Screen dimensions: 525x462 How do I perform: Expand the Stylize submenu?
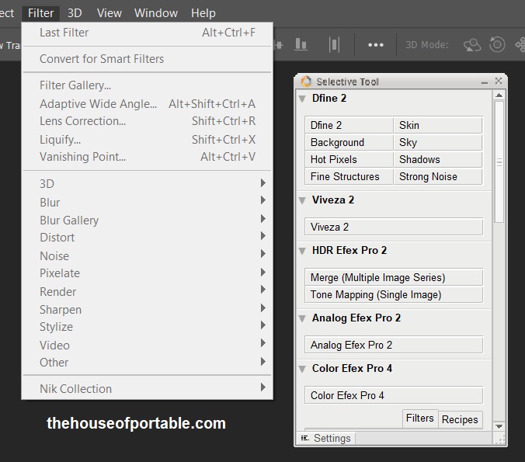point(148,327)
